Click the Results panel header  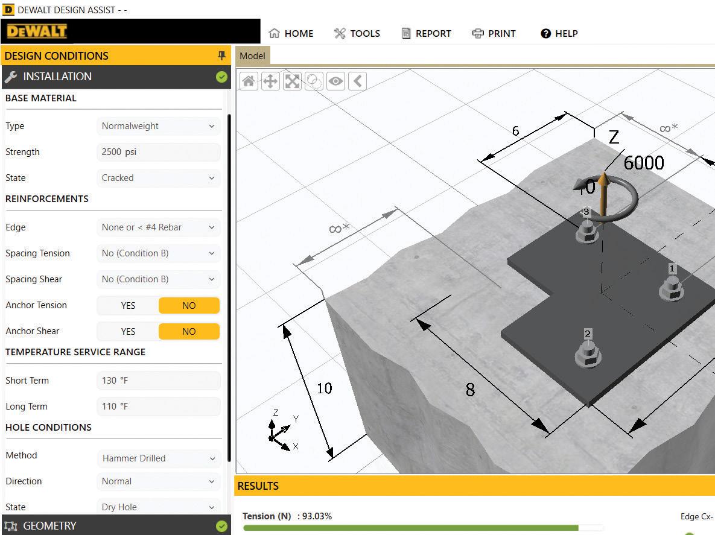(474, 486)
